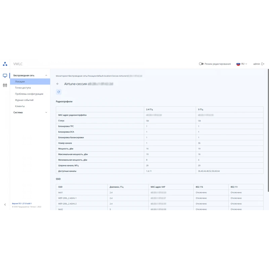The image size is (269, 269).
Task: Click the logout icon next to admin
Action: tap(263, 64)
